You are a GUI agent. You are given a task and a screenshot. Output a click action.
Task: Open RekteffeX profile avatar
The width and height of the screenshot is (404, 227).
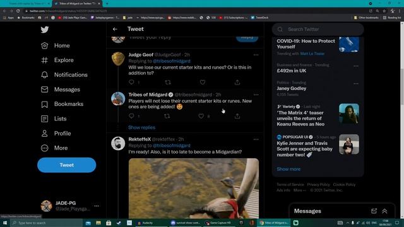click(118, 143)
